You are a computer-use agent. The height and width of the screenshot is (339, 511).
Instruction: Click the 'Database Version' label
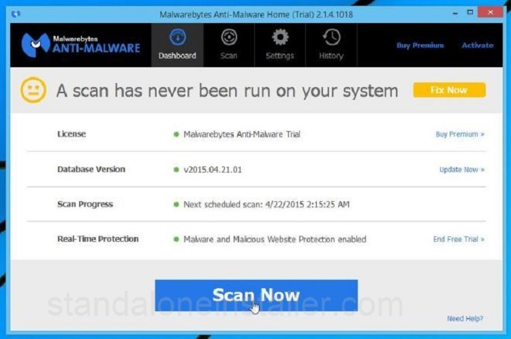(91, 169)
